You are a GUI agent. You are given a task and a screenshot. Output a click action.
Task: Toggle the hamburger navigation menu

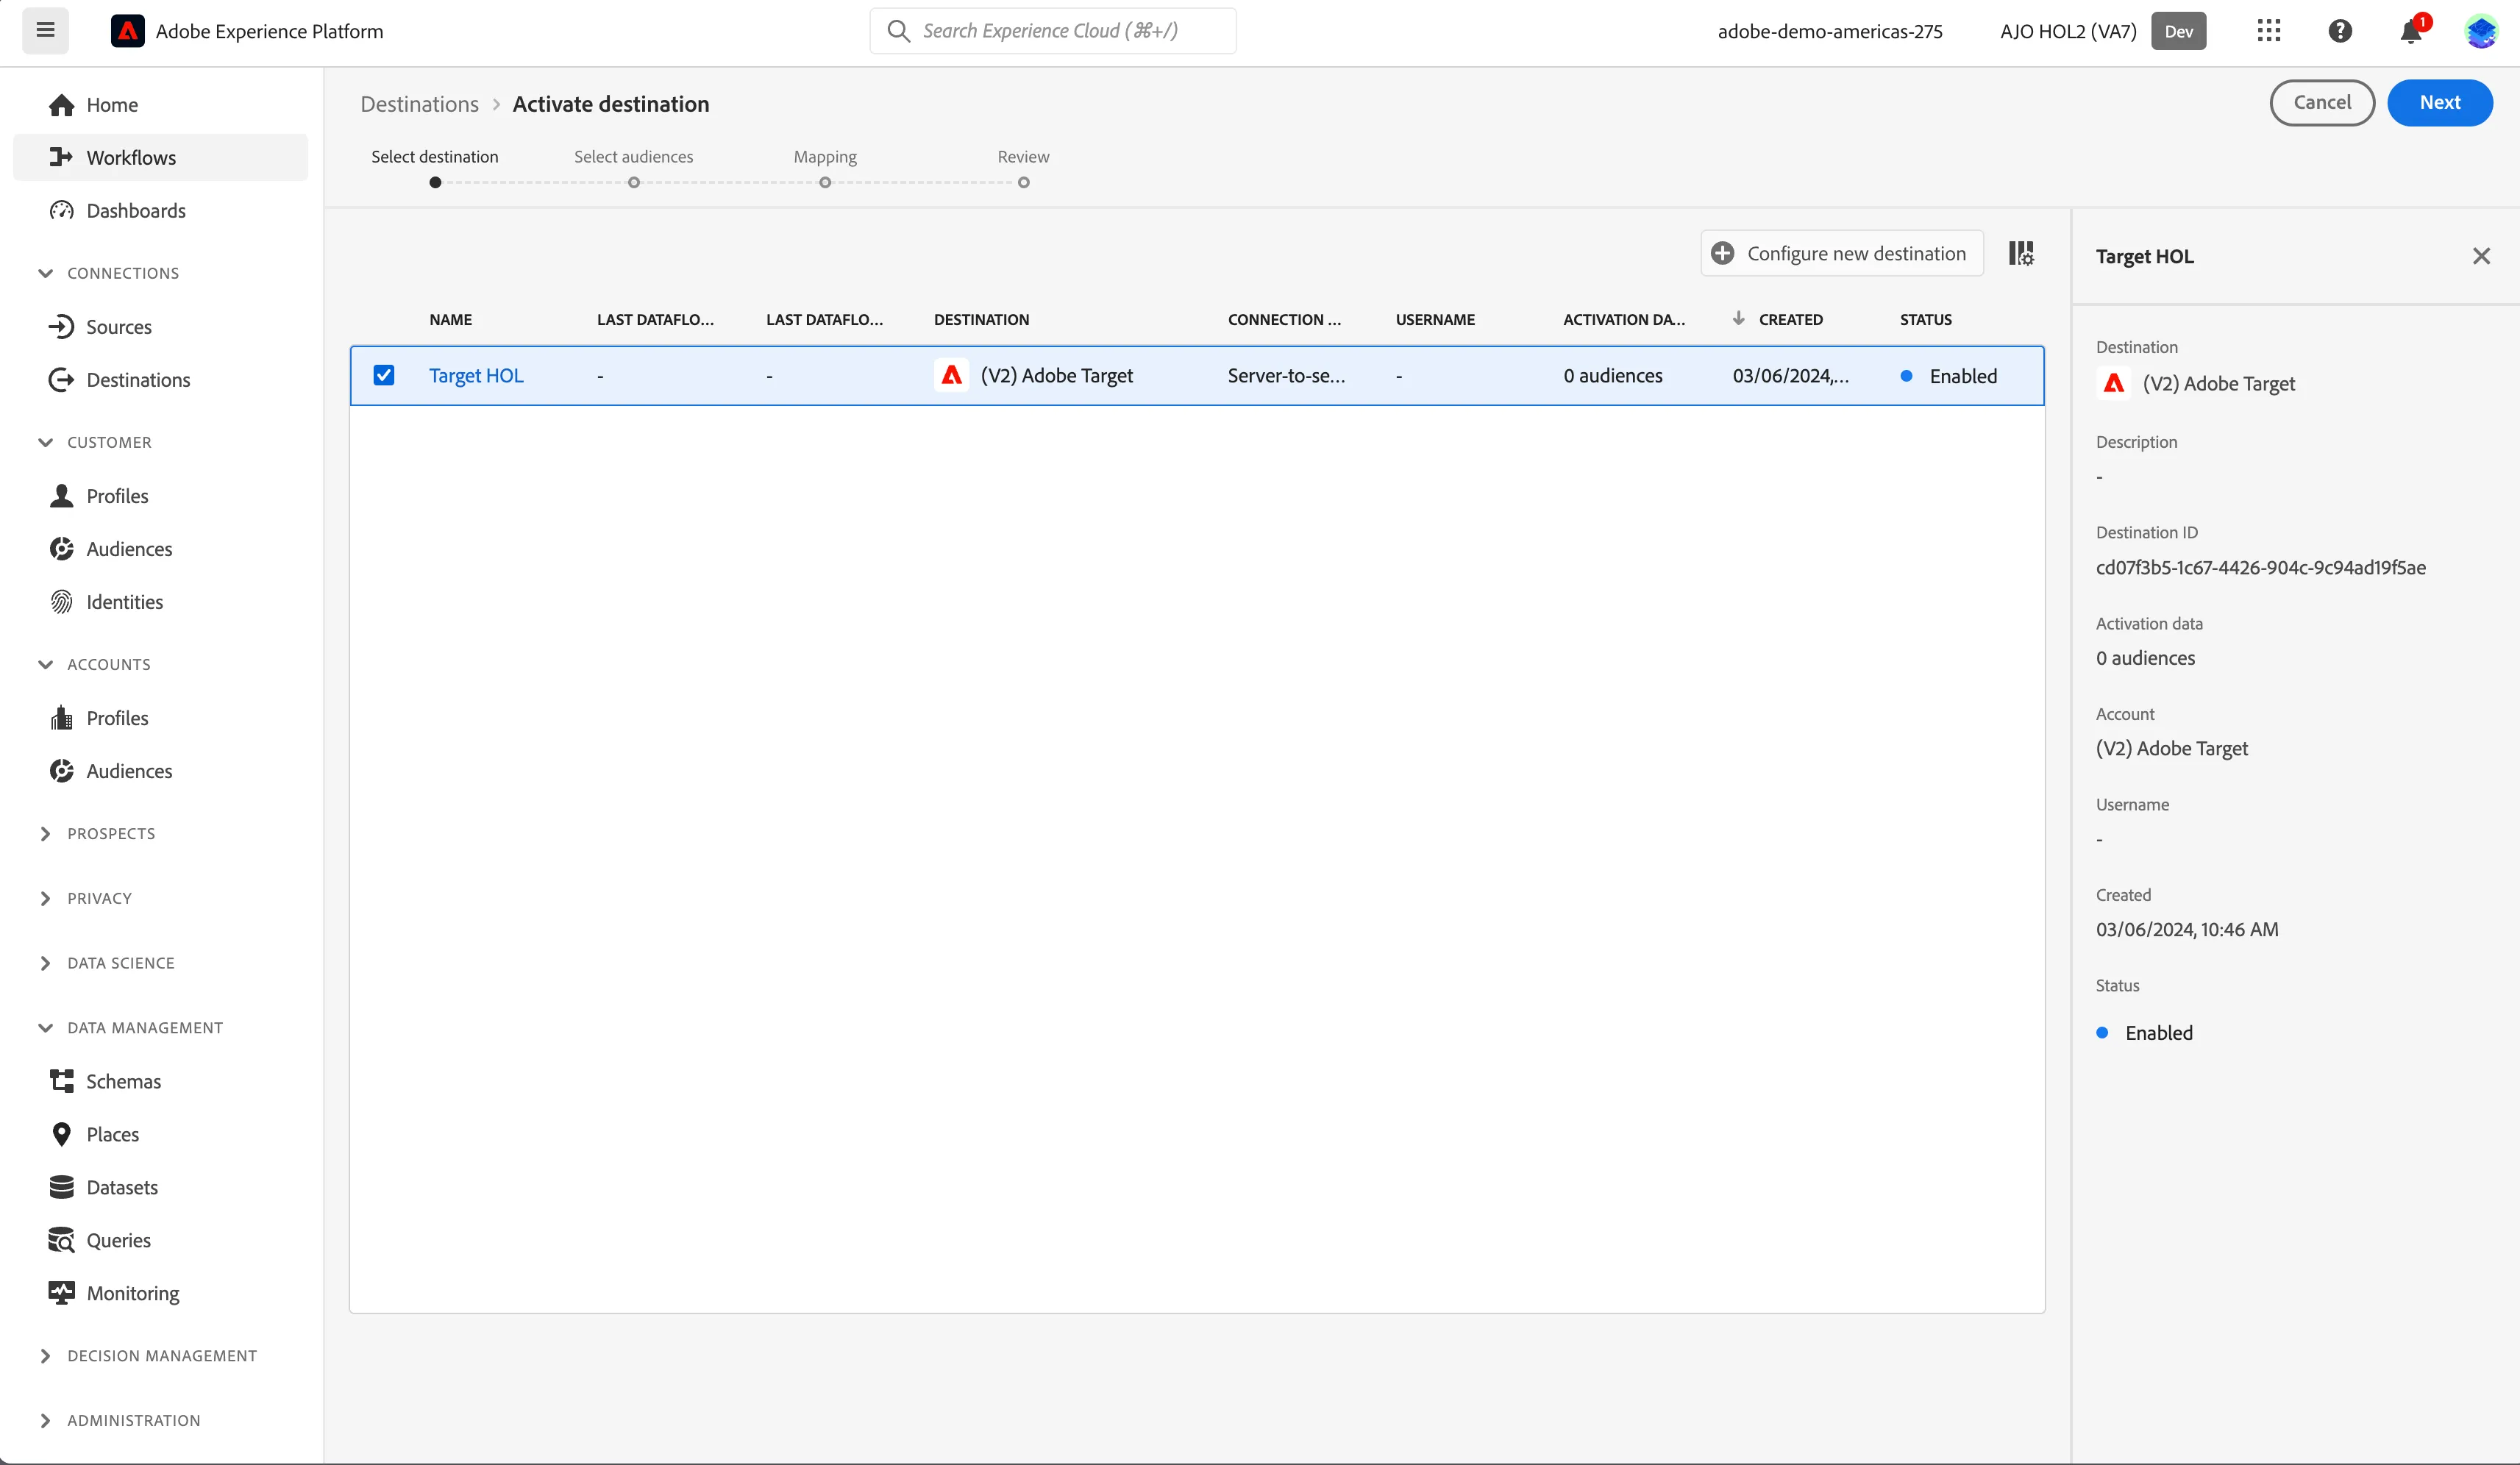pyautogui.click(x=45, y=30)
